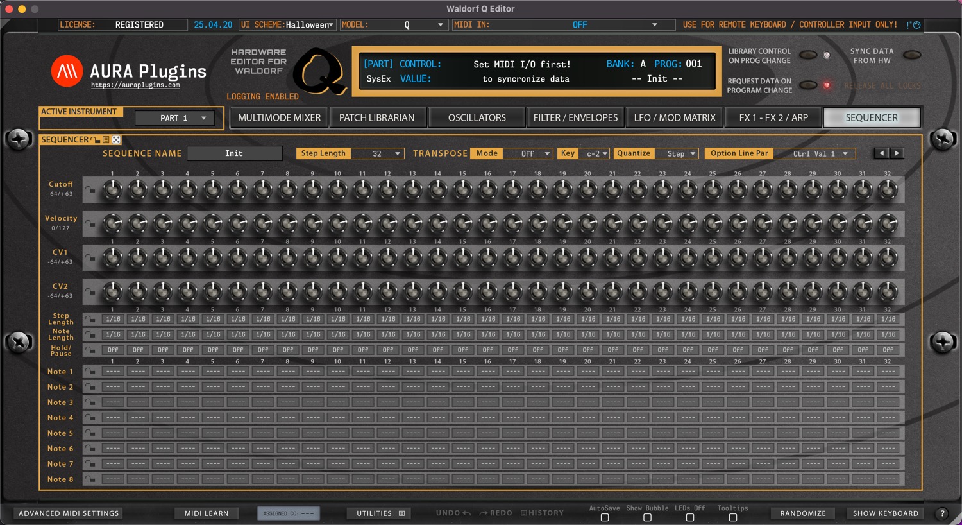Screen dimensions: 962x525
Task: Open the Active Instrument Part 1 dropdown
Action: coord(174,118)
